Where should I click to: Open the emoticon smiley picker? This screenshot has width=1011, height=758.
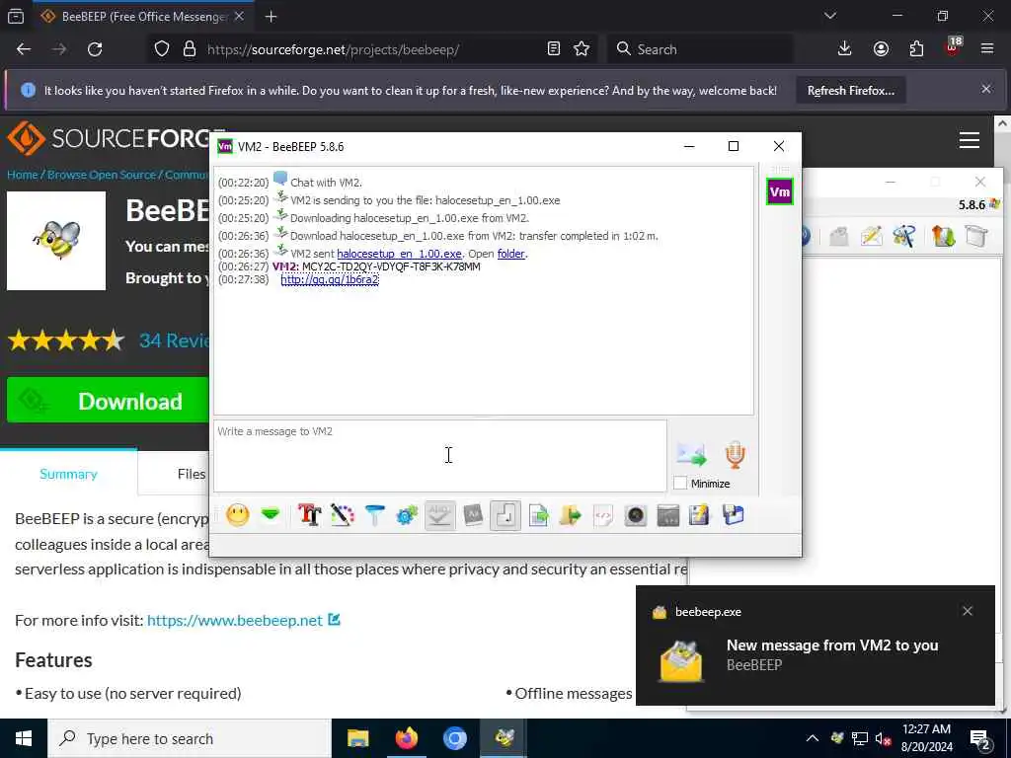tap(238, 515)
